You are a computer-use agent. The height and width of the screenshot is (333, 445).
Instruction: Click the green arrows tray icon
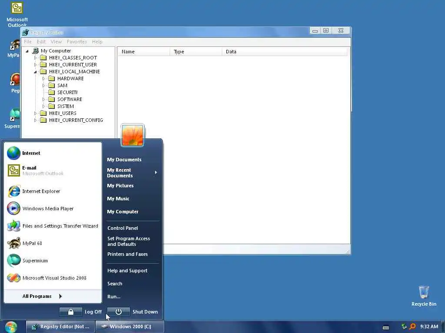404,326
